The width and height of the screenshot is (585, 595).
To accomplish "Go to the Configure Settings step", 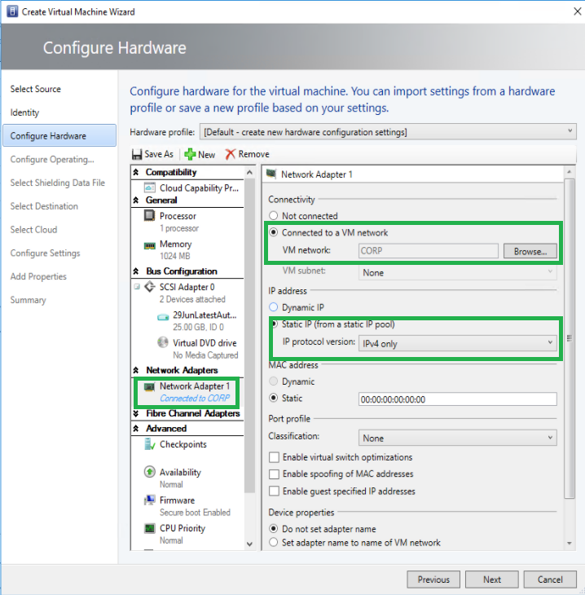I will tap(45, 253).
